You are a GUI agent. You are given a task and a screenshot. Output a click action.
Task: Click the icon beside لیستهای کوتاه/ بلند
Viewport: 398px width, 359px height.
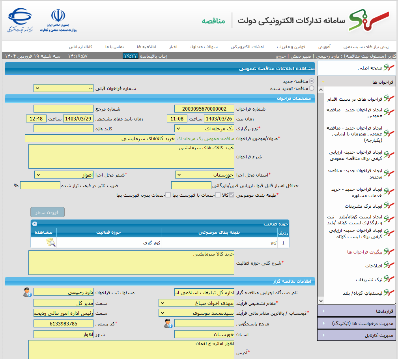(x=389, y=293)
